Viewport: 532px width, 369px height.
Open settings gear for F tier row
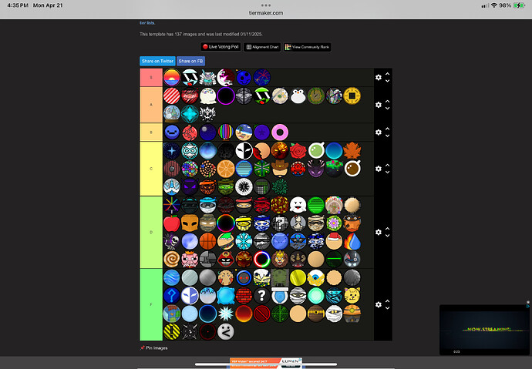(379, 305)
